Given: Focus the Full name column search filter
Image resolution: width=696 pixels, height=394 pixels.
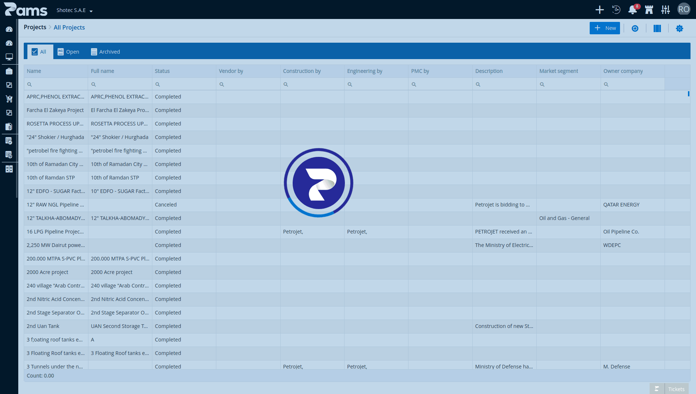Looking at the screenshot, I should [120, 84].
